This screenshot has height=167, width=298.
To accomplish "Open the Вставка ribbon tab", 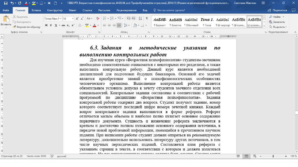I will coord(36,10).
